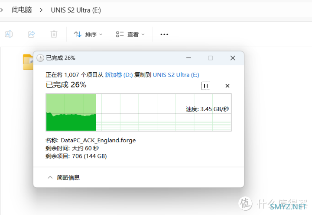Image resolution: width=312 pixels, height=215 pixels.
Task: Click remaining time 大约 60 秒
Action: point(85,148)
